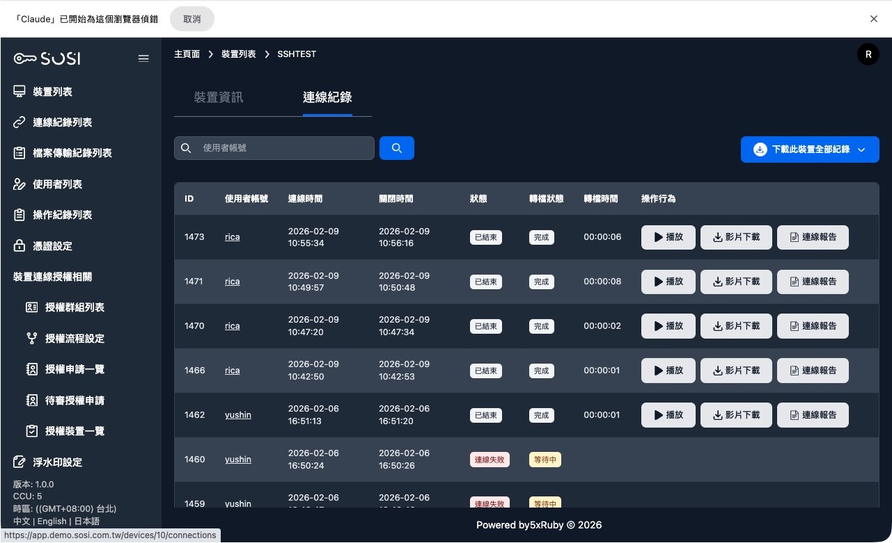Select the 連線紀錄 tab
The image size is (892, 543).
(x=327, y=97)
